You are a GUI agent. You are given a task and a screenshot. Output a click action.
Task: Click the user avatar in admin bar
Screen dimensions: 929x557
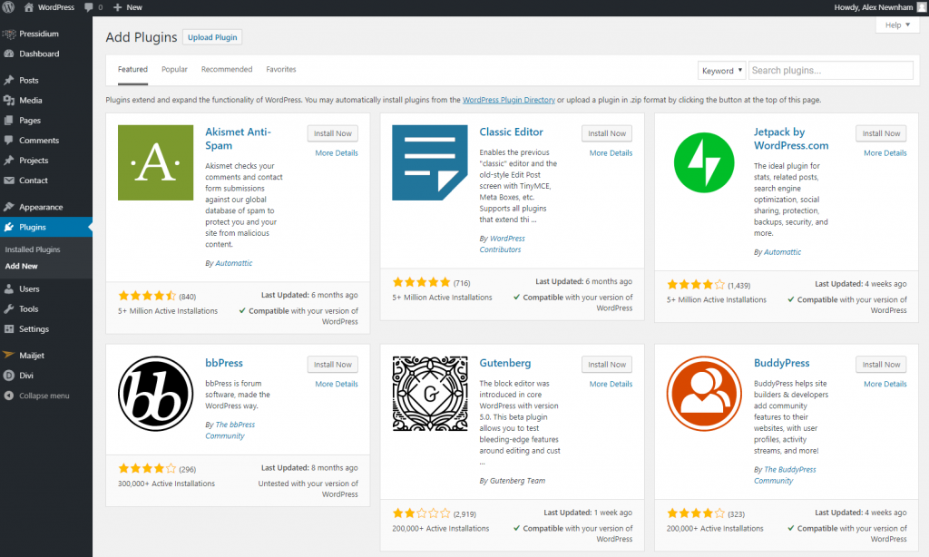tap(922, 7)
